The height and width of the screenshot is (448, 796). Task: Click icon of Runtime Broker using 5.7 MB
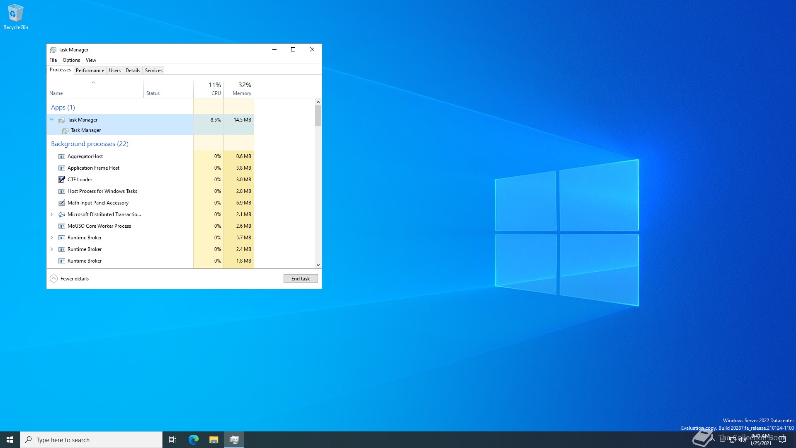62,238
